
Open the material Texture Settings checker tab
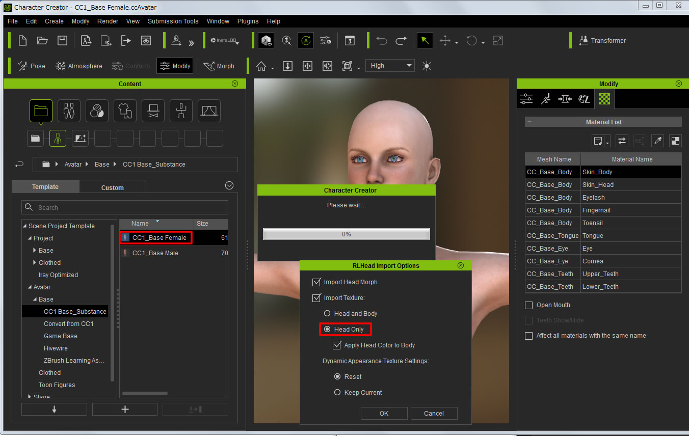pos(604,99)
